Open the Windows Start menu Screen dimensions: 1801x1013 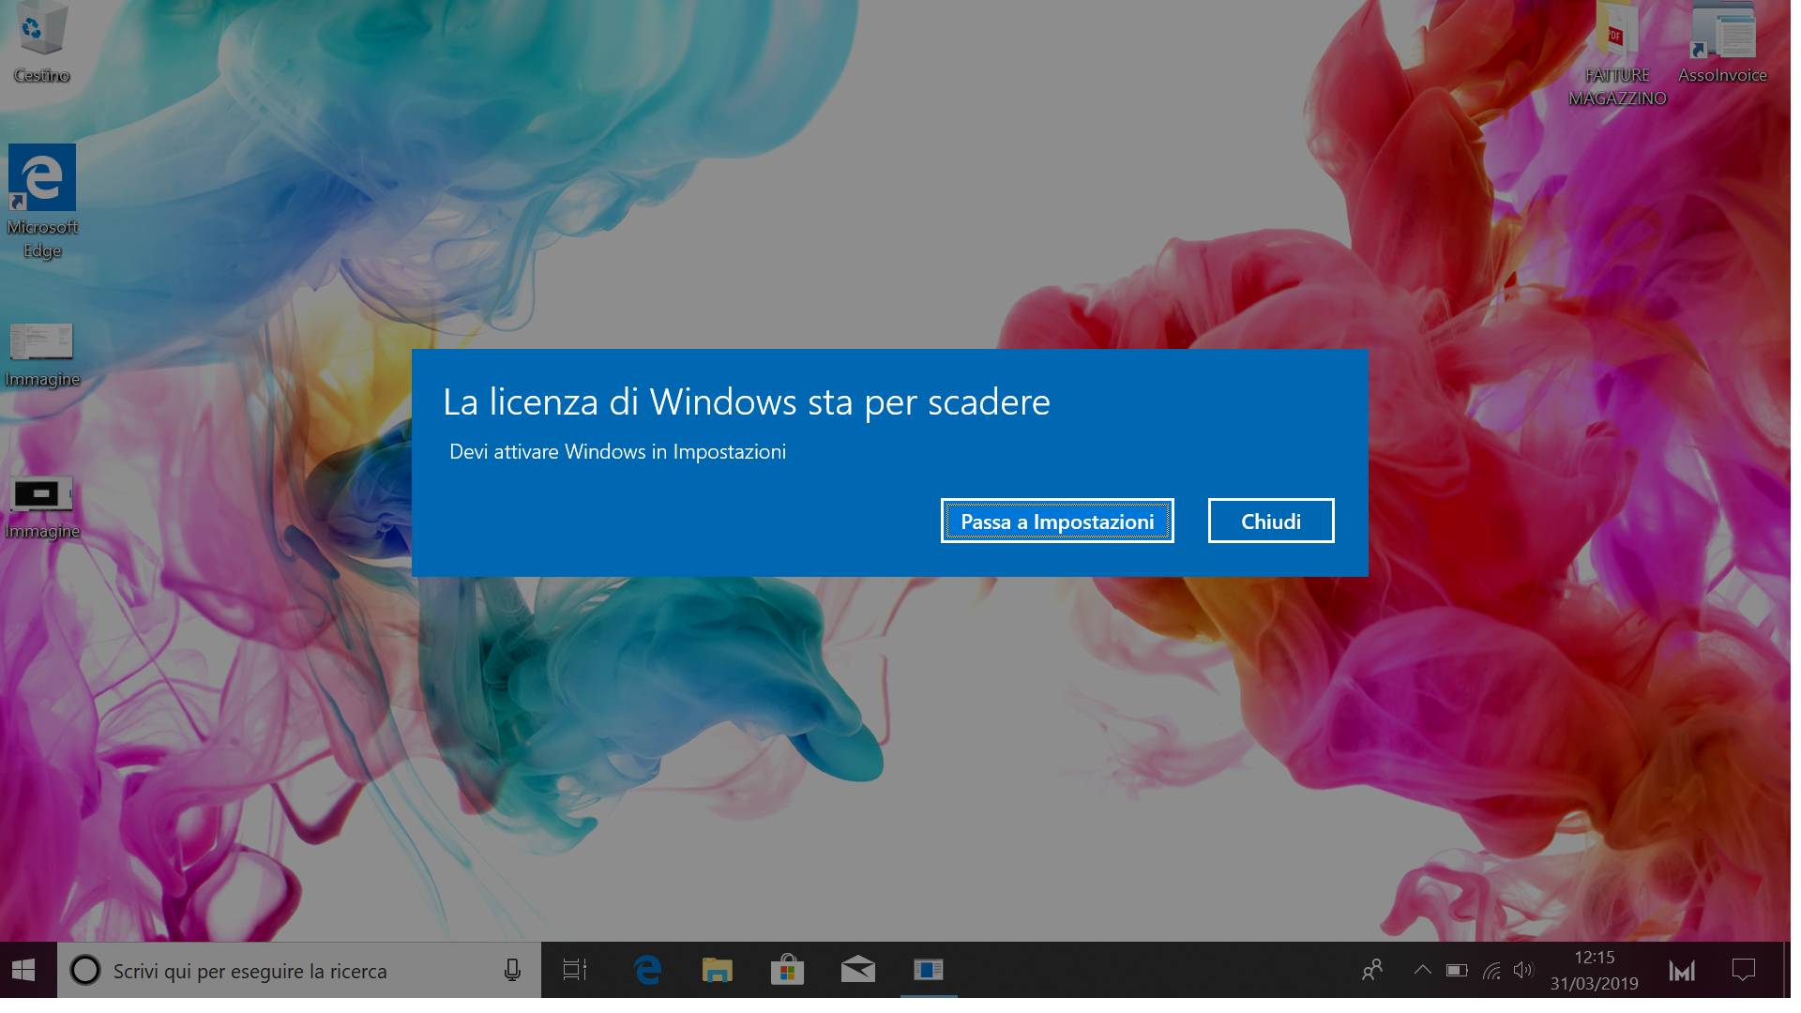coord(24,970)
